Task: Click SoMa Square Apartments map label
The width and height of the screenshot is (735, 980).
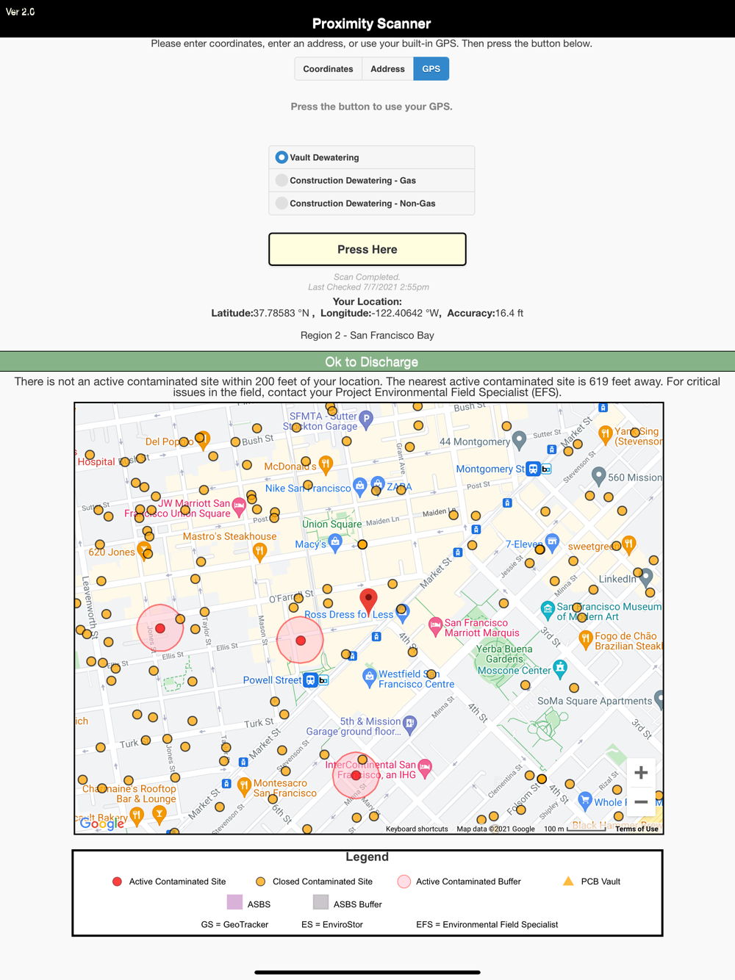Action: (x=595, y=701)
